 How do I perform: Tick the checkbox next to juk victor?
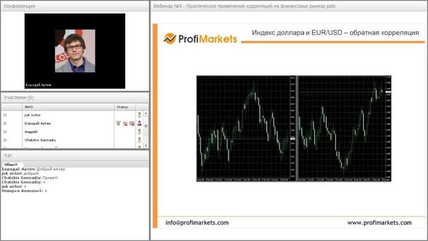[x=5, y=115]
